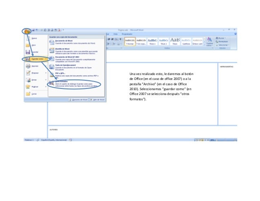Expand the Preparar submenu arrow
Viewport: 260px width, 201px height.
tap(46, 73)
